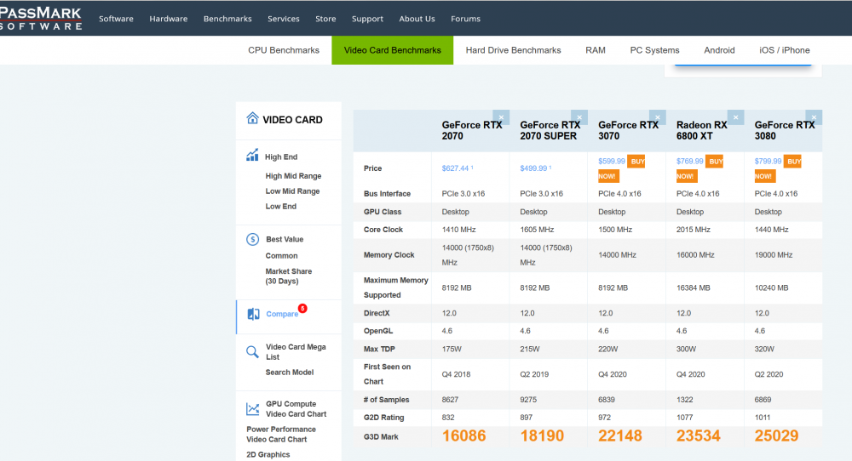The image size is (852, 461).
Task: Open the Search Model link
Action: tap(290, 373)
